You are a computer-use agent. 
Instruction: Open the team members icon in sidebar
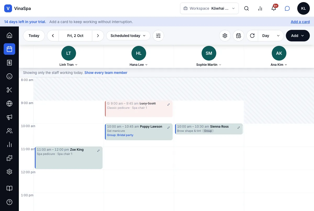click(9, 131)
